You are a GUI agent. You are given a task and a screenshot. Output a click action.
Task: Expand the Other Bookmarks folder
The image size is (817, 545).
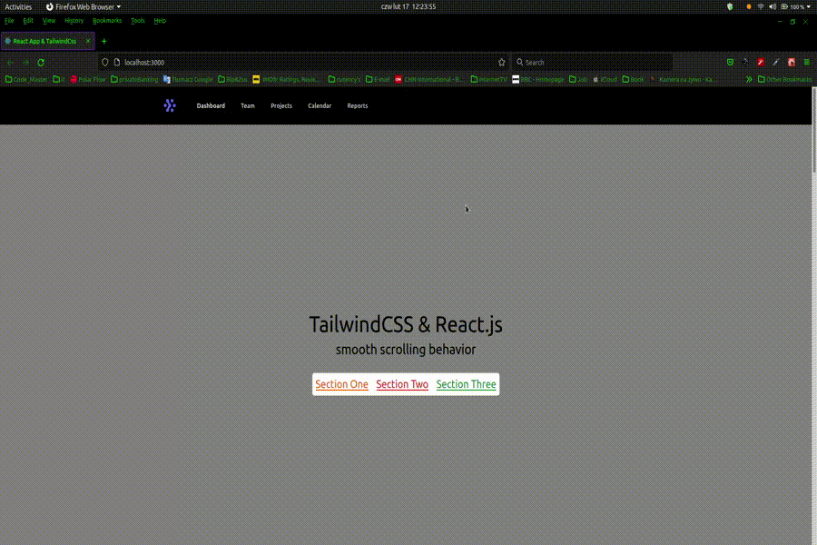[x=784, y=80]
